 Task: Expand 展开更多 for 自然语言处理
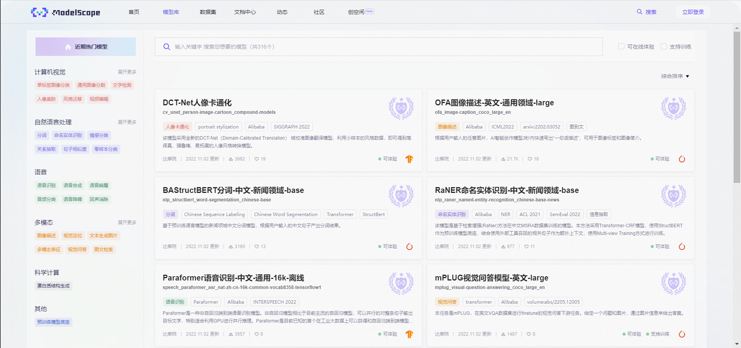coord(127,122)
